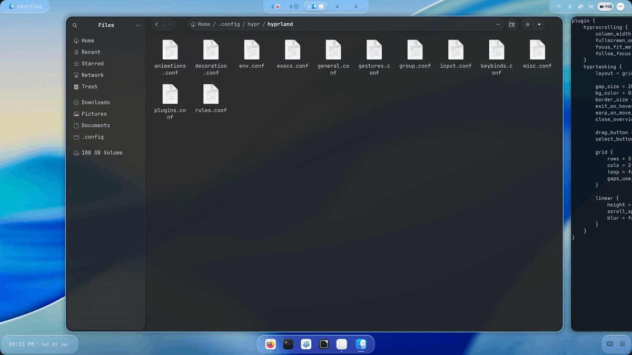
Task: Go to Pictures in the sidebar
Action: (x=106, y=114)
